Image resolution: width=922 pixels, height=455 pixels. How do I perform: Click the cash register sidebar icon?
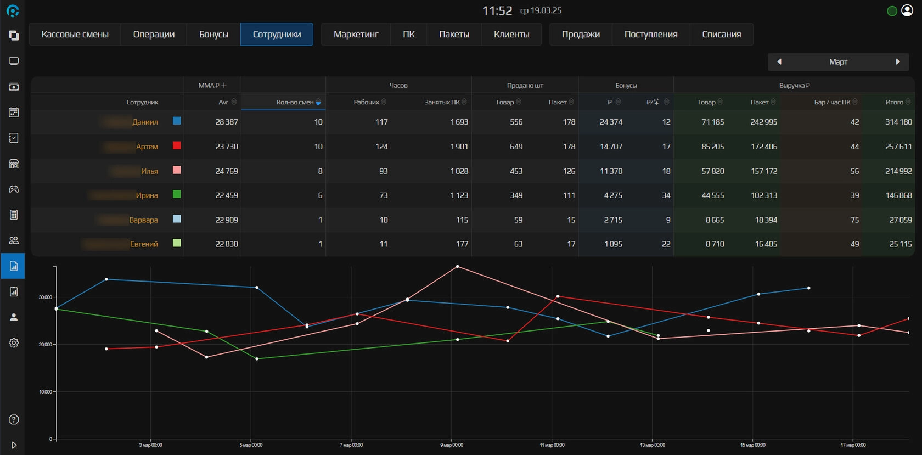click(14, 87)
